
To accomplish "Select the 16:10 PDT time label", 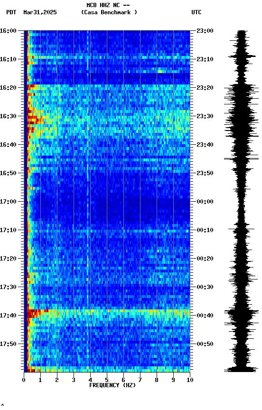I will (x=8, y=59).
